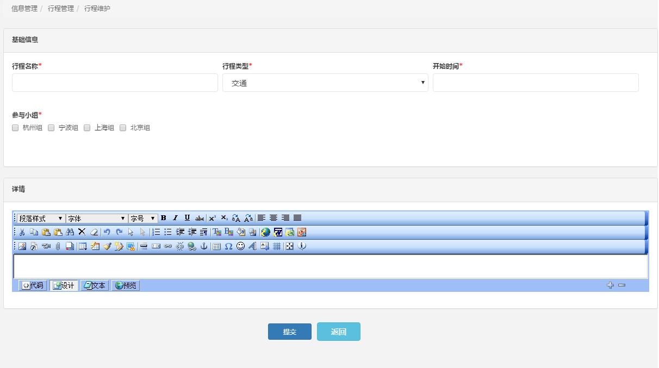Open editor info about icon

302,246
